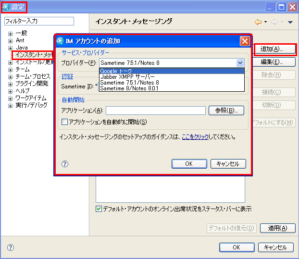Click the 実行/デバッグ tree label
299x259 pixels.
tap(31, 105)
